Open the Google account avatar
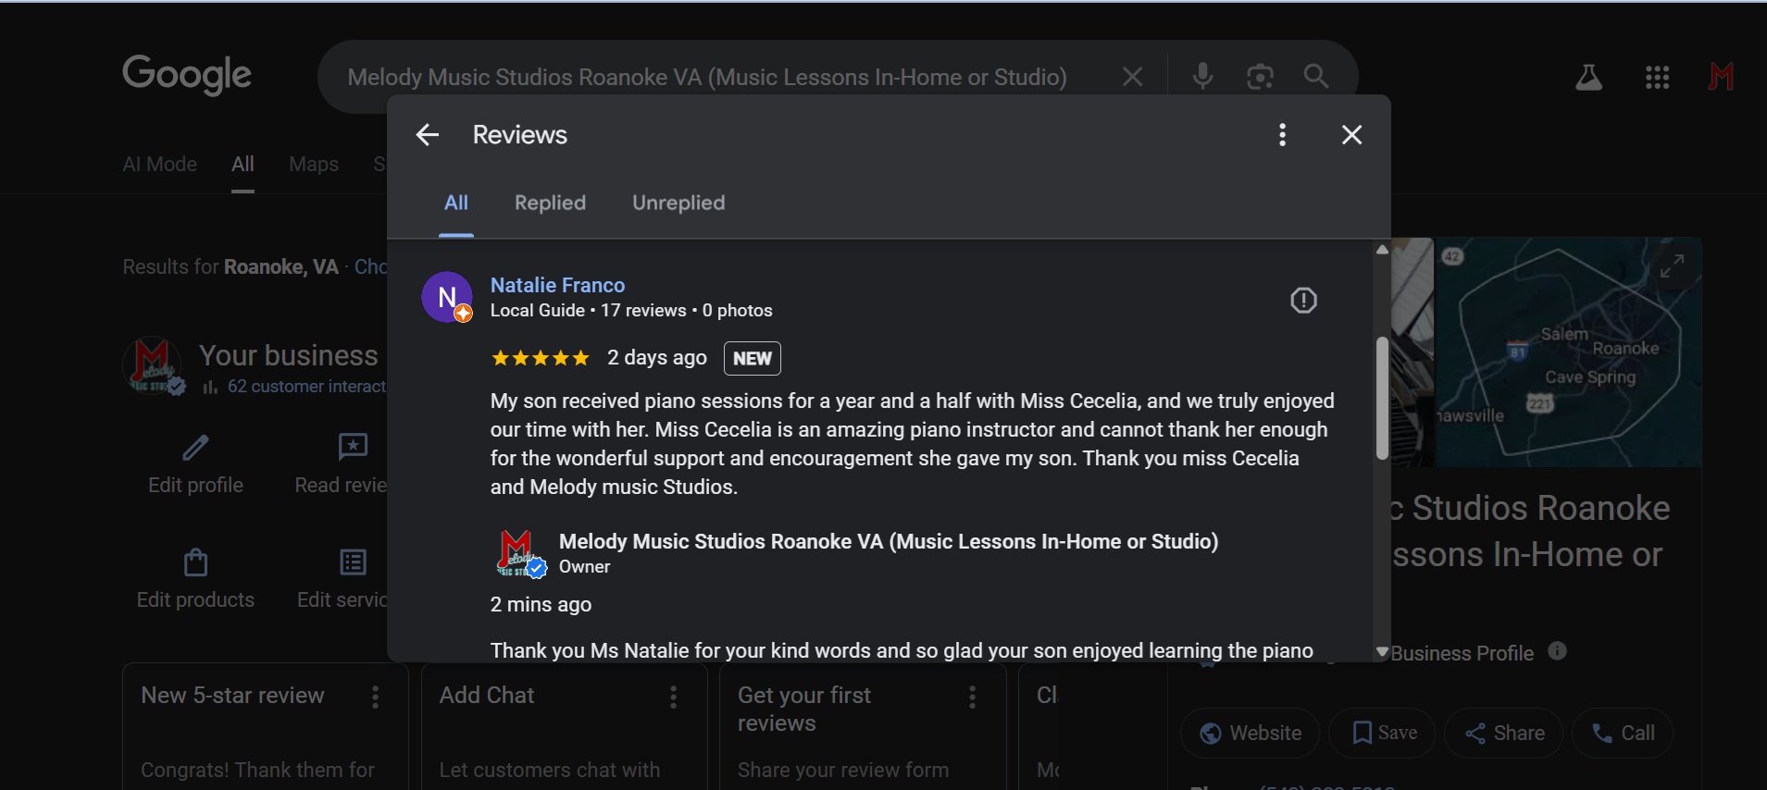The image size is (1767, 790). tap(1721, 76)
